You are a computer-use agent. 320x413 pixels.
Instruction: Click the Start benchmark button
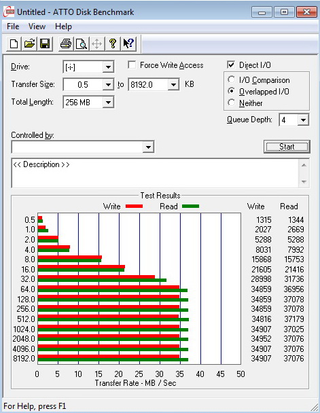(x=287, y=147)
